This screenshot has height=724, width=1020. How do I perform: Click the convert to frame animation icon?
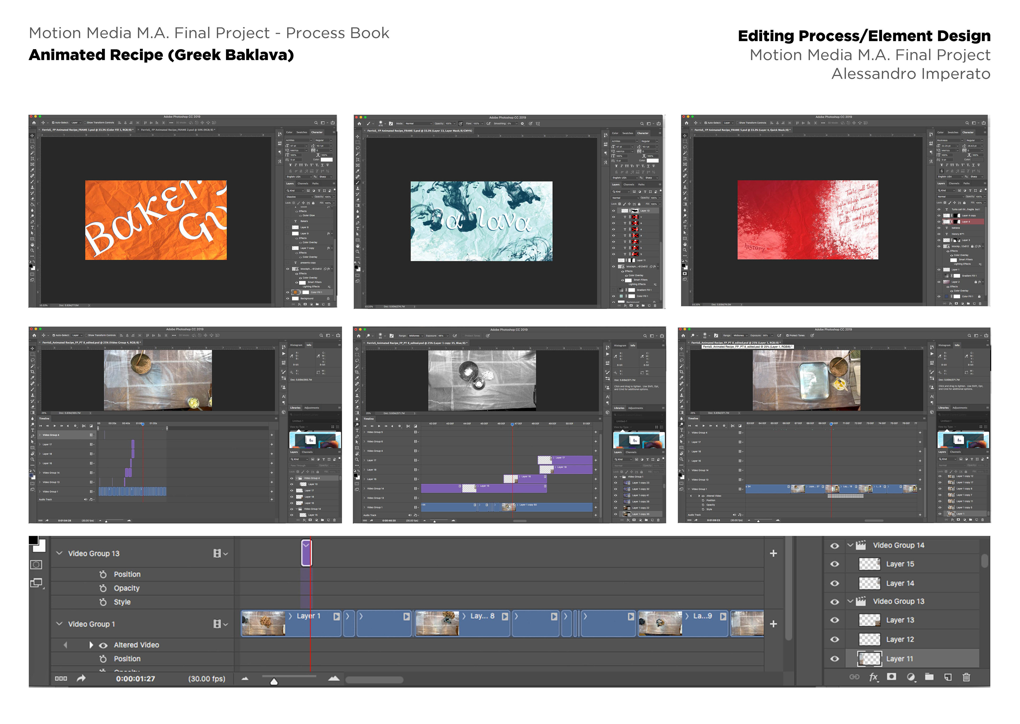[x=61, y=679]
